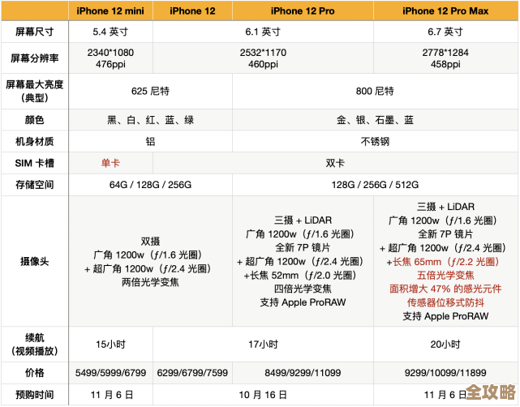The image size is (520, 407).
Task: Select the iPhone 12 Pro column header
Action: click(303, 11)
